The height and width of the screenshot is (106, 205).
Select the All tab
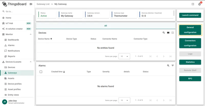[106, 26]
